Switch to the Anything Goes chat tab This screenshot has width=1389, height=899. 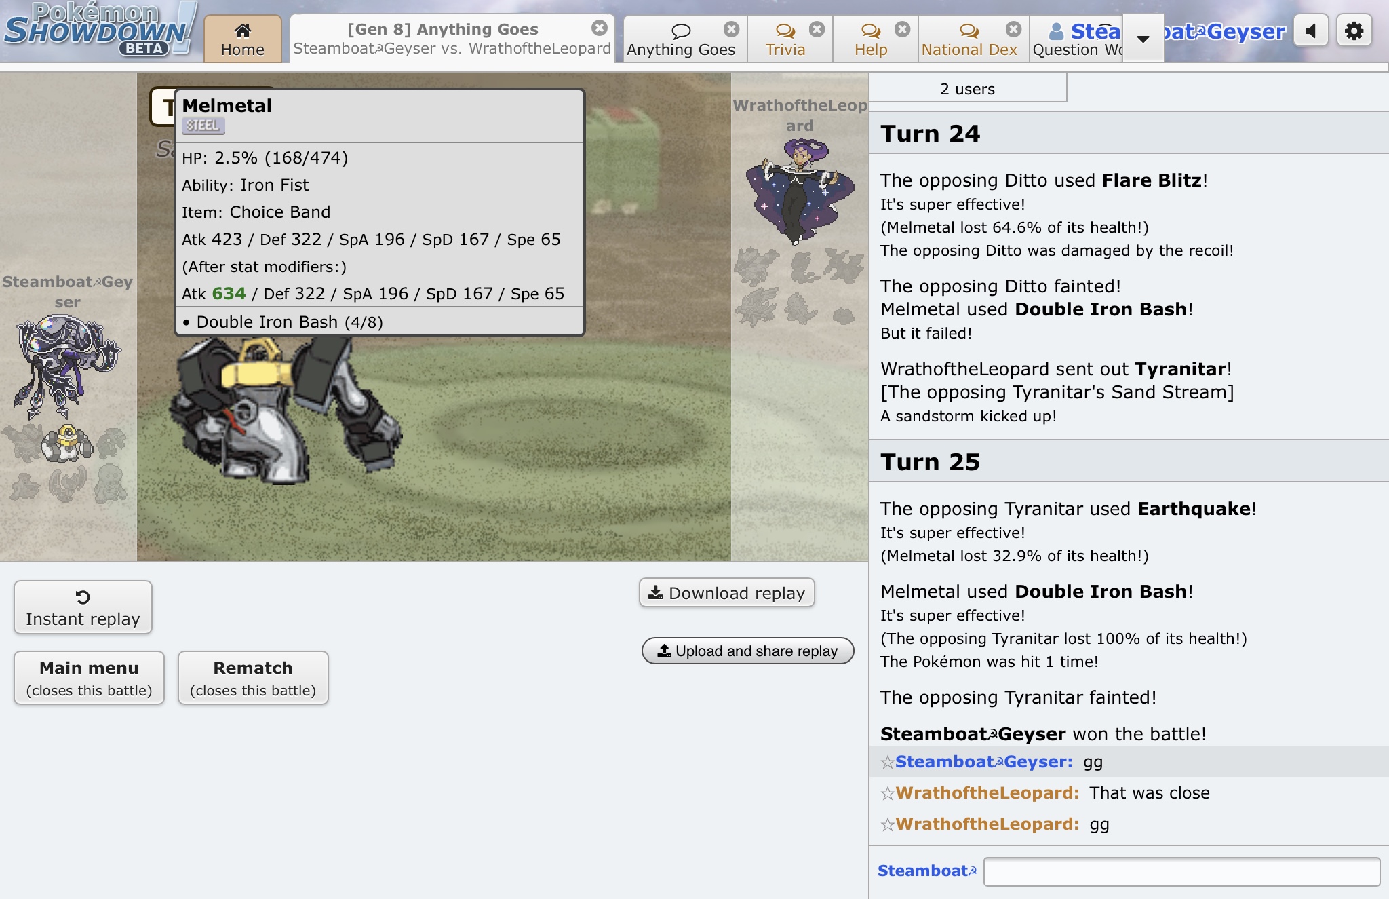tap(681, 39)
